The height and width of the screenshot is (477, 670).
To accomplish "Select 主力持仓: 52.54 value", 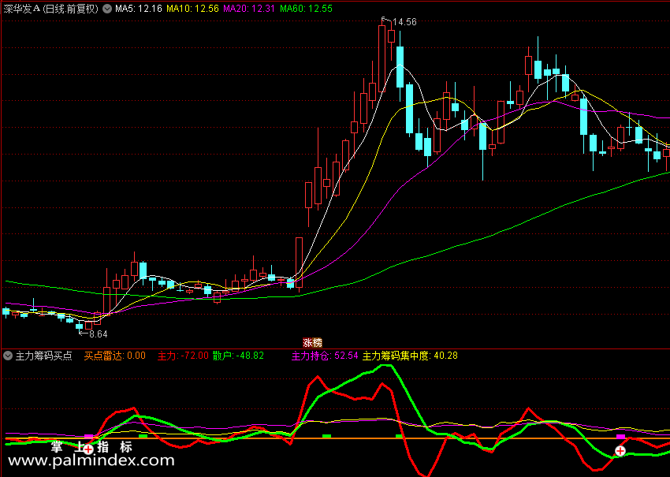I will tap(325, 356).
